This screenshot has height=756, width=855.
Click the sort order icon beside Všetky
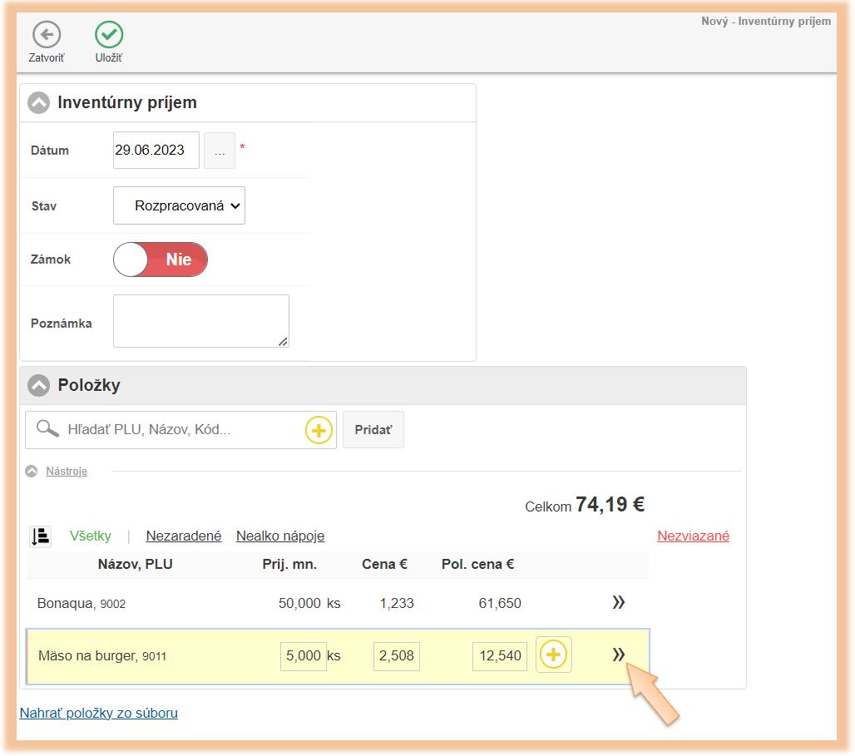click(x=41, y=536)
